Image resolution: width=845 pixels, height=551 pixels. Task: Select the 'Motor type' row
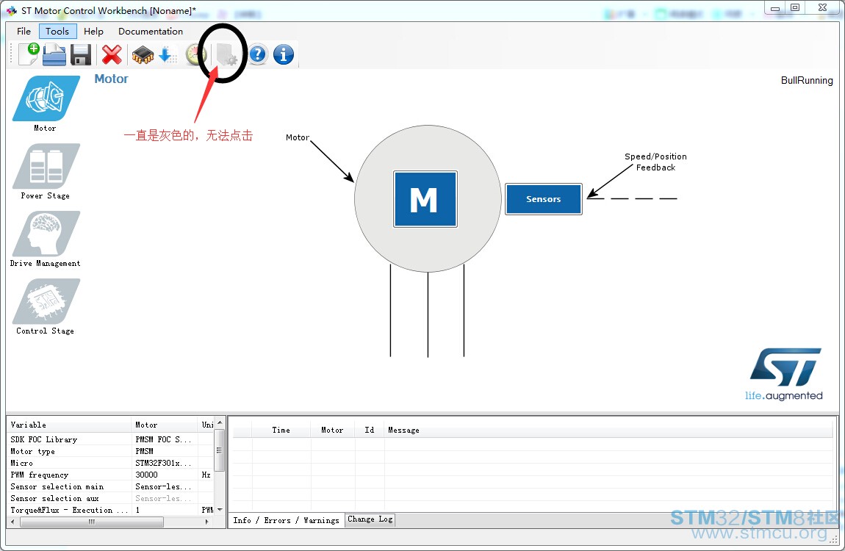click(x=111, y=451)
